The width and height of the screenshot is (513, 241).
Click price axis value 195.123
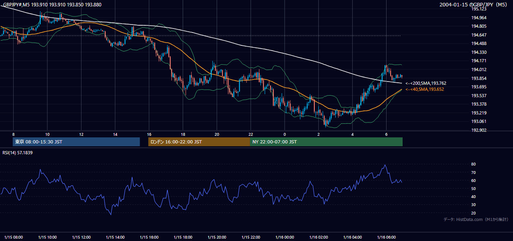[479, 9]
